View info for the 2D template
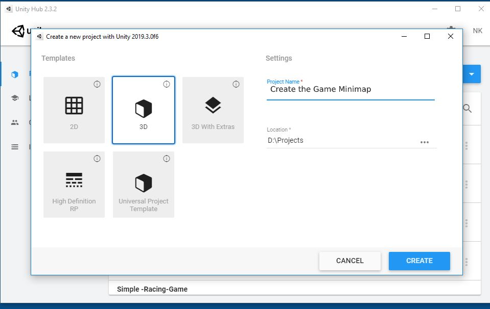The height and width of the screenshot is (309, 490). (x=97, y=84)
